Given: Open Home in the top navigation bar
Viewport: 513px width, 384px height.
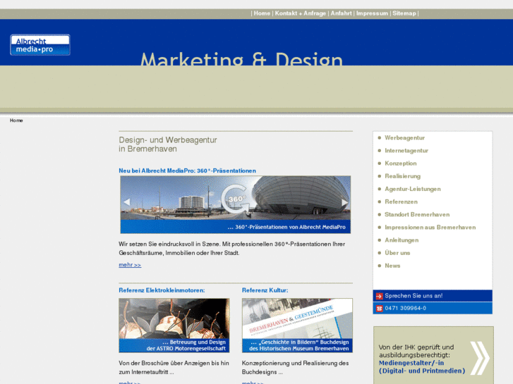Looking at the screenshot, I should (x=262, y=13).
